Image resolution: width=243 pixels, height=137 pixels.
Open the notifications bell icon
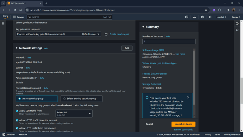click(x=194, y=17)
